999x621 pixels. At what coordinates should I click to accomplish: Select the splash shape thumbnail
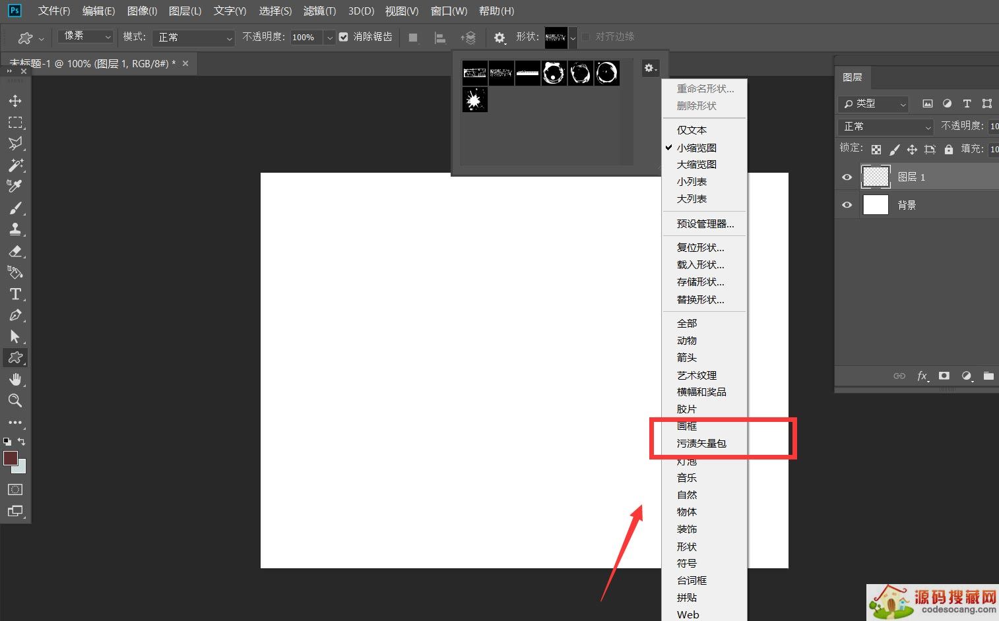click(474, 99)
